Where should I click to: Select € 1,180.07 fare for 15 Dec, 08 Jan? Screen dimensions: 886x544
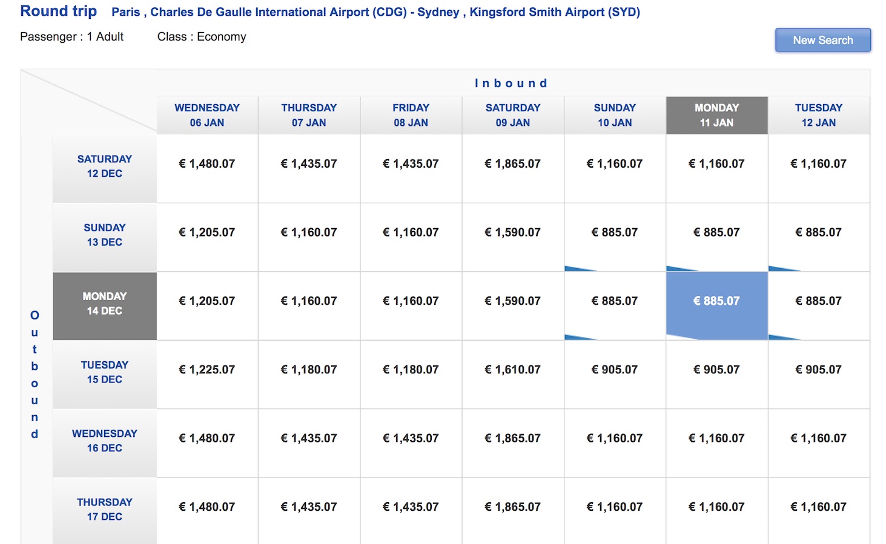411,375
